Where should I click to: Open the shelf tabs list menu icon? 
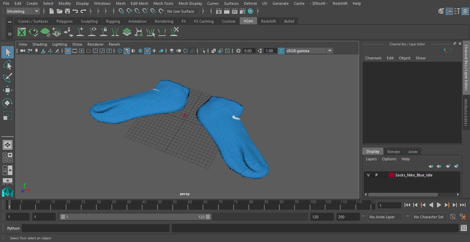tap(10, 22)
